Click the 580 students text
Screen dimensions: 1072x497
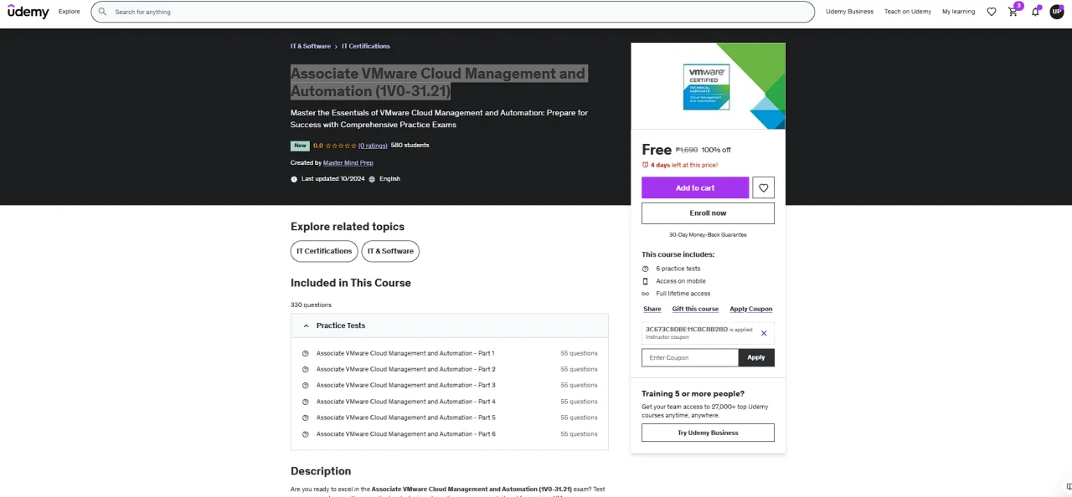(x=410, y=146)
